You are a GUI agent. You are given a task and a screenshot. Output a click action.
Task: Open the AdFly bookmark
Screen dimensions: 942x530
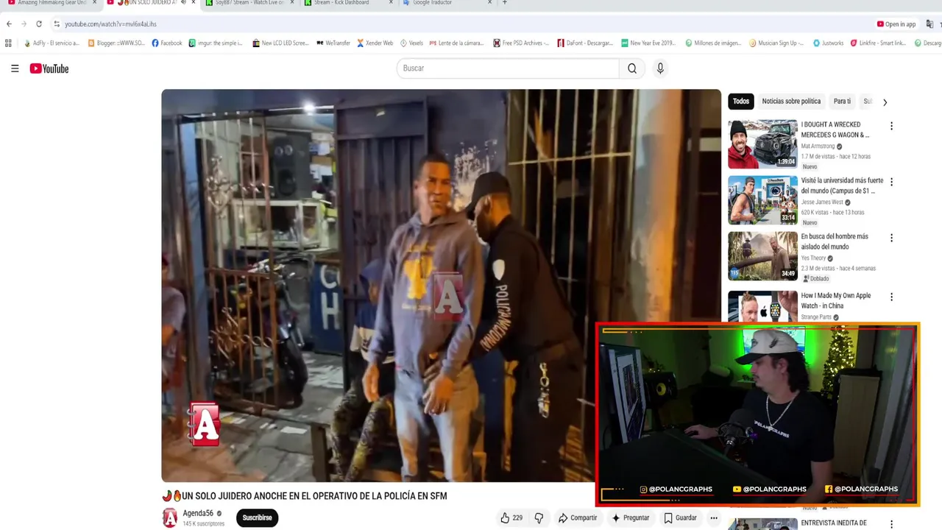coord(52,43)
